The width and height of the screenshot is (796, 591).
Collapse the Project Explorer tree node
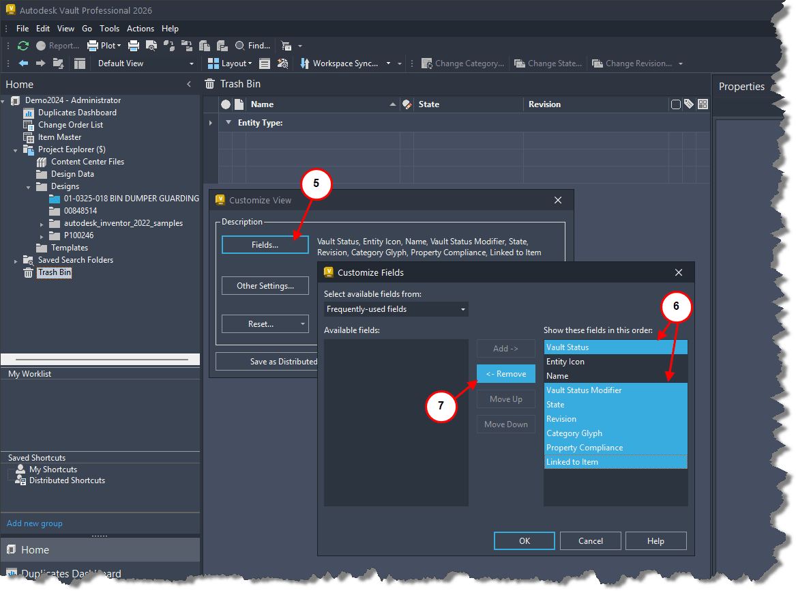15,150
